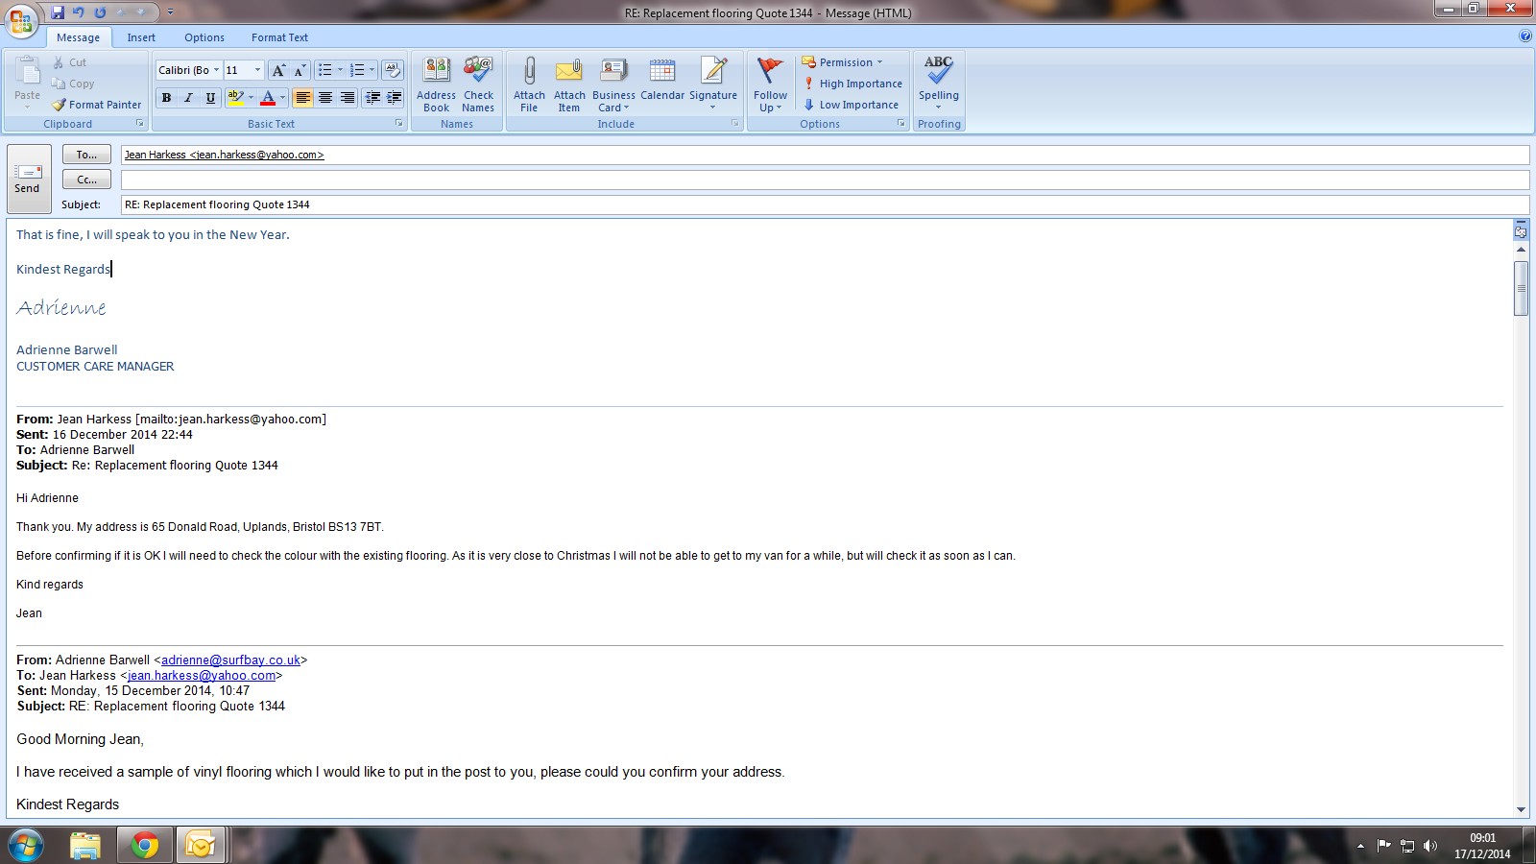The height and width of the screenshot is (864, 1536).
Task: Click in the Subject field
Action: (825, 204)
